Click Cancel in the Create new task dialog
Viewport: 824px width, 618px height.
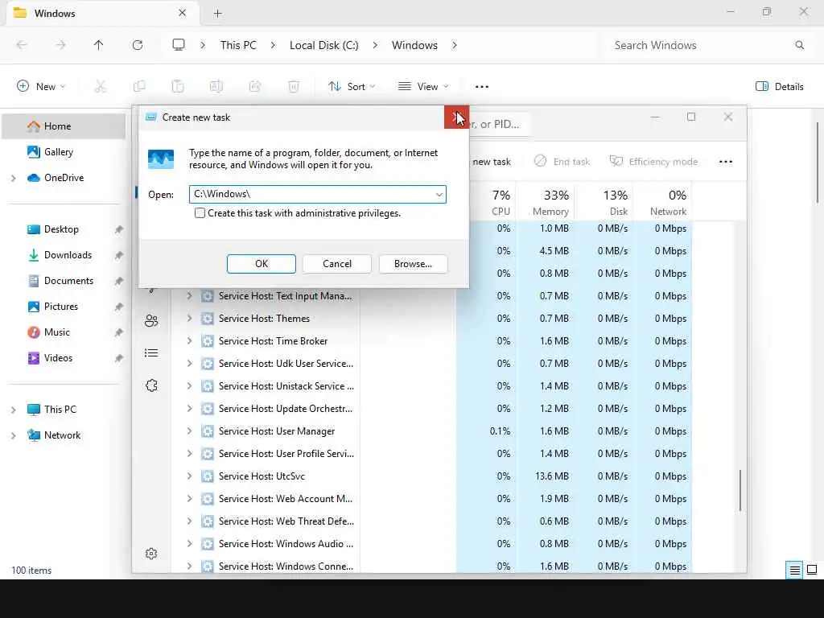tap(337, 264)
